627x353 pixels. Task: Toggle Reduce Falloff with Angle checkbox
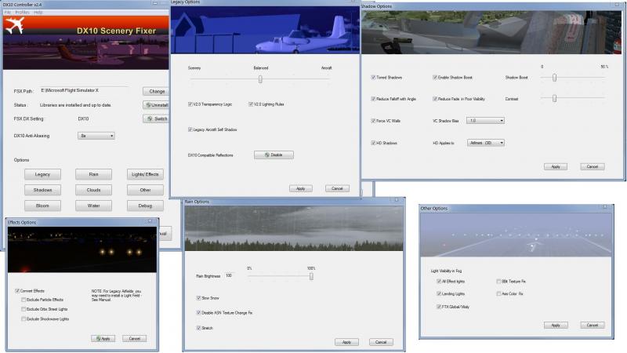tap(373, 99)
